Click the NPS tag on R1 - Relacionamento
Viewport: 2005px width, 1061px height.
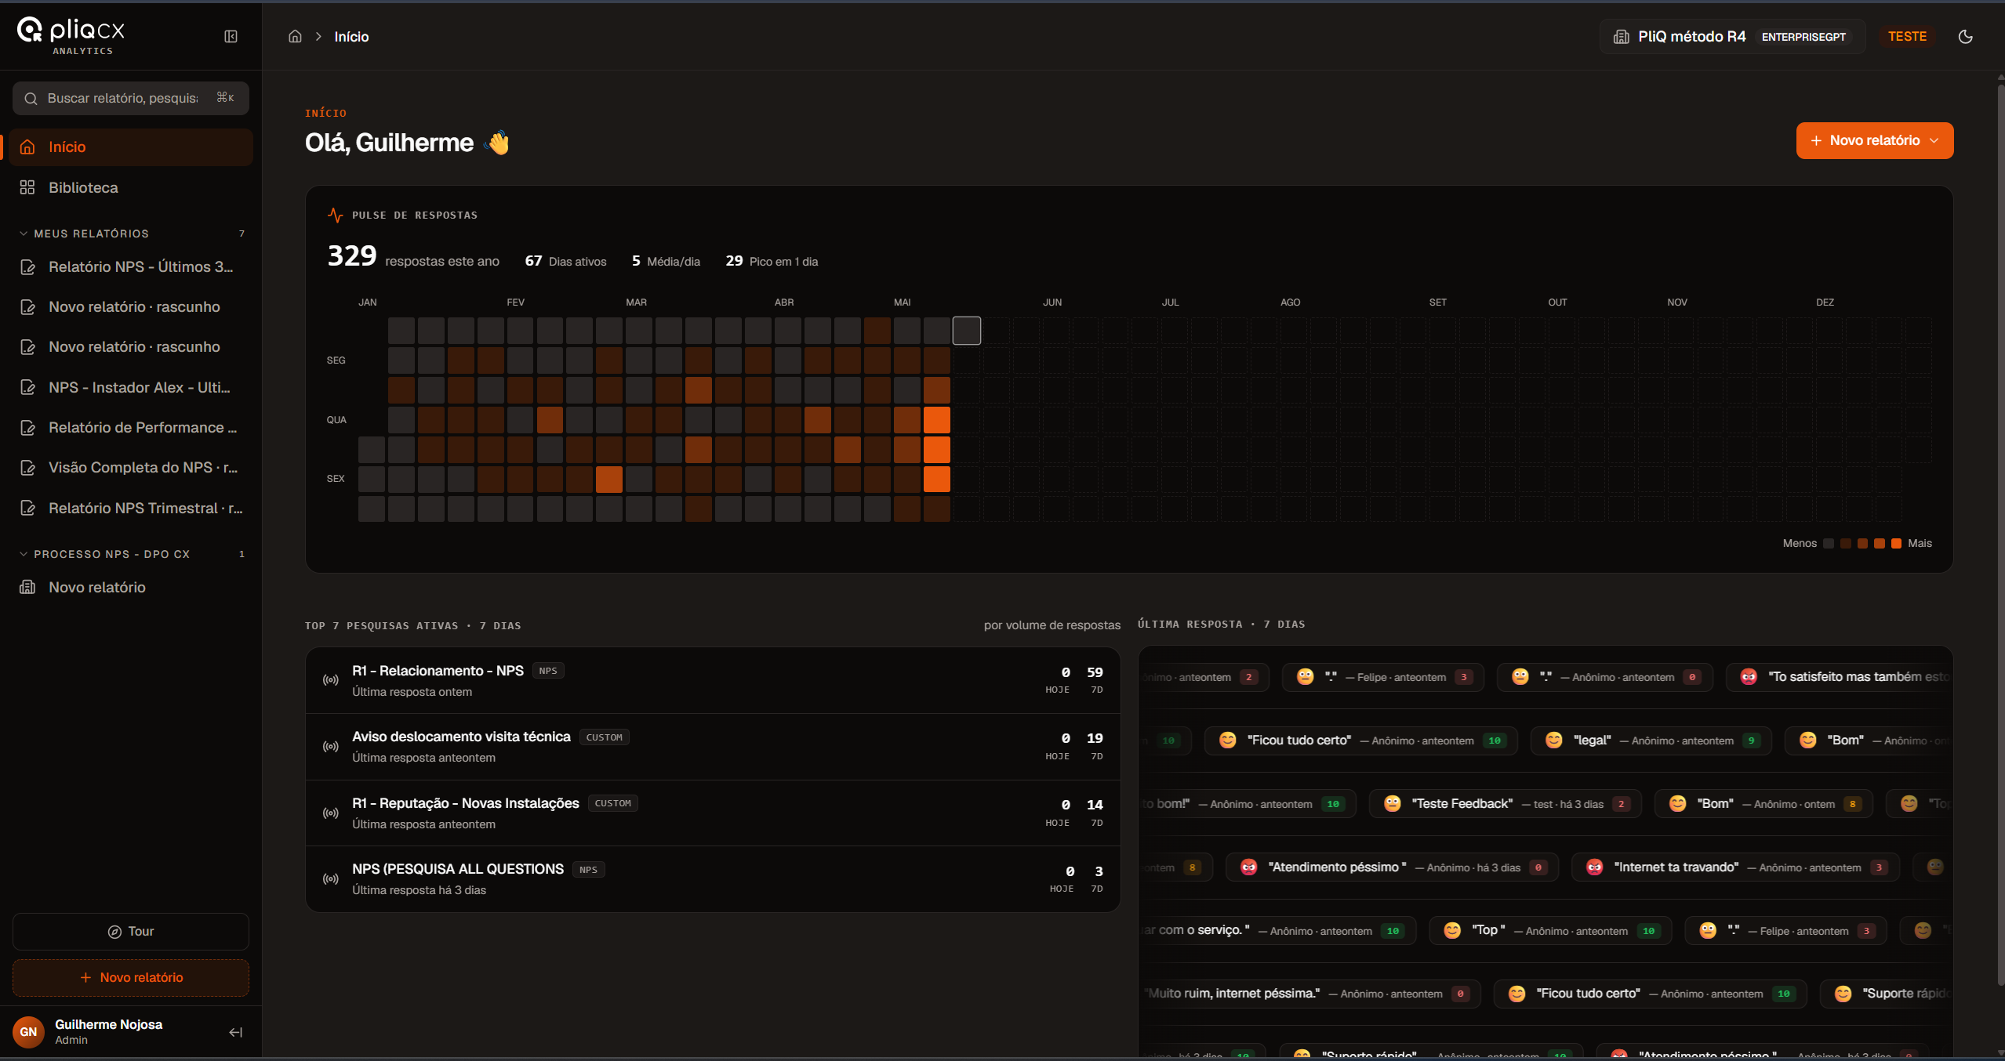coord(548,671)
